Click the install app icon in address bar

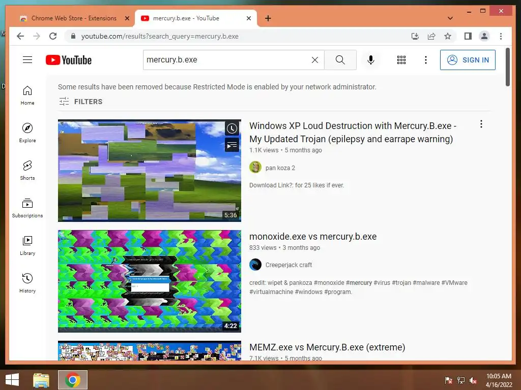415,36
